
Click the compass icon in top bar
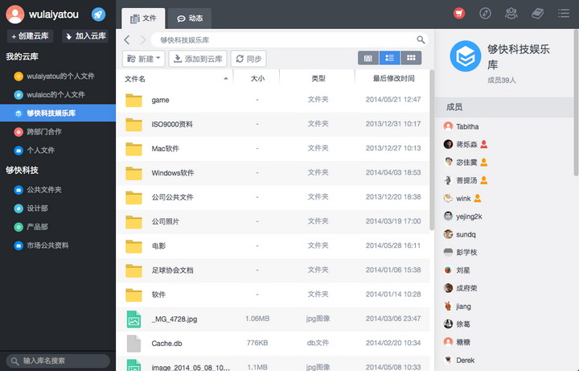pyautogui.click(x=485, y=13)
